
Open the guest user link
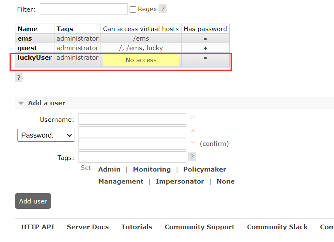(27, 48)
